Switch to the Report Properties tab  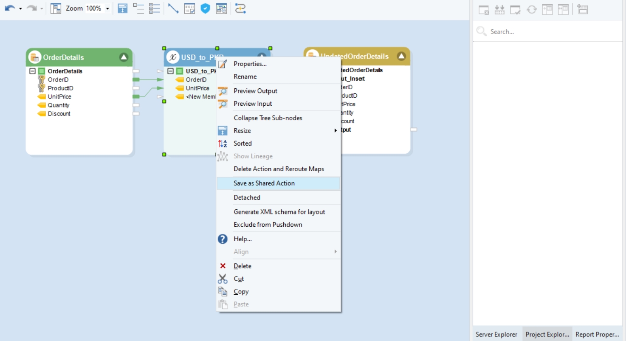click(x=597, y=334)
